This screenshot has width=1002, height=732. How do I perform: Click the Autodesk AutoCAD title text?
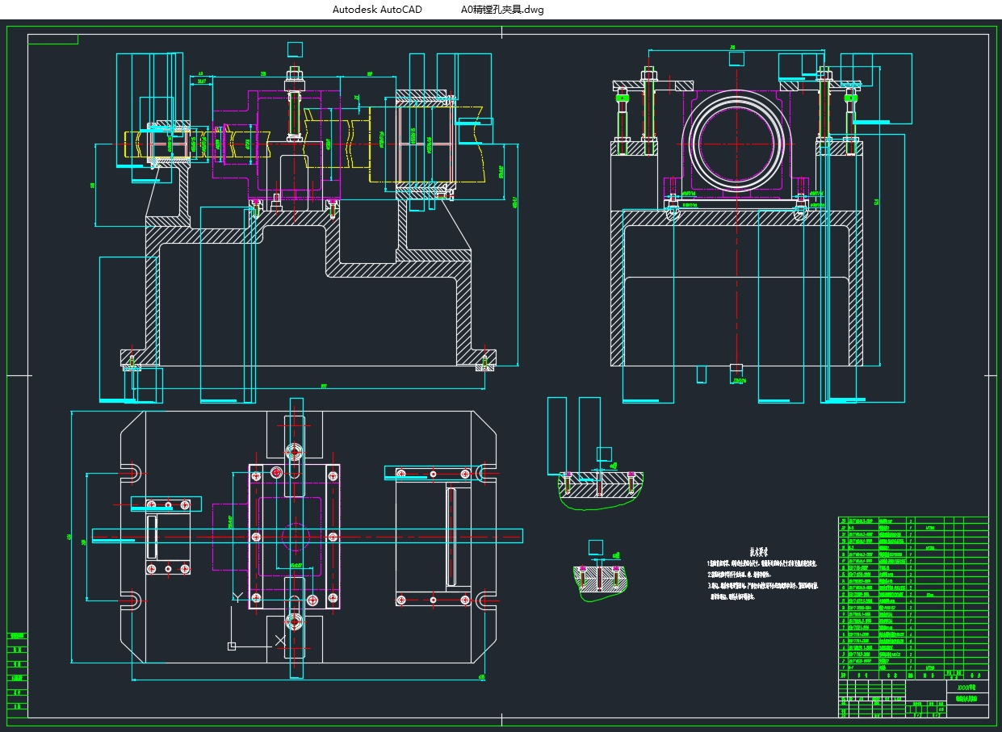click(377, 10)
